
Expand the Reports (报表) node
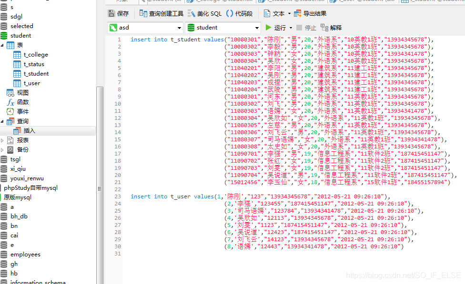coord(2,140)
